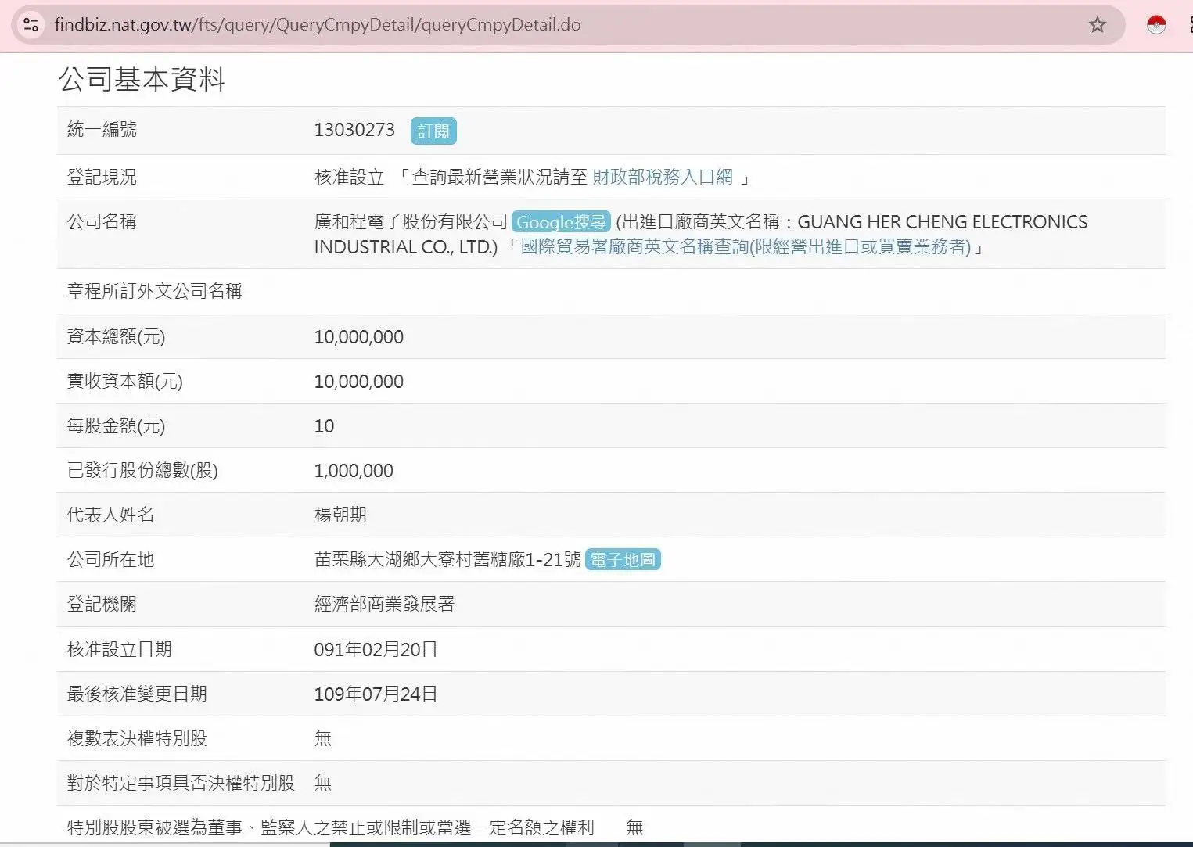Focus the findbiz.nat.gov.tw address bar URL
The height and width of the screenshot is (847, 1193).
pos(317,24)
